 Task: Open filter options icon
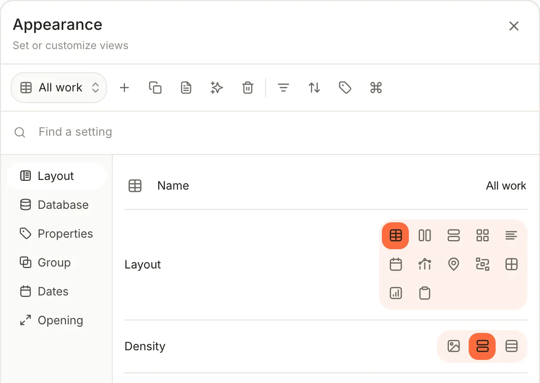pyautogui.click(x=283, y=88)
